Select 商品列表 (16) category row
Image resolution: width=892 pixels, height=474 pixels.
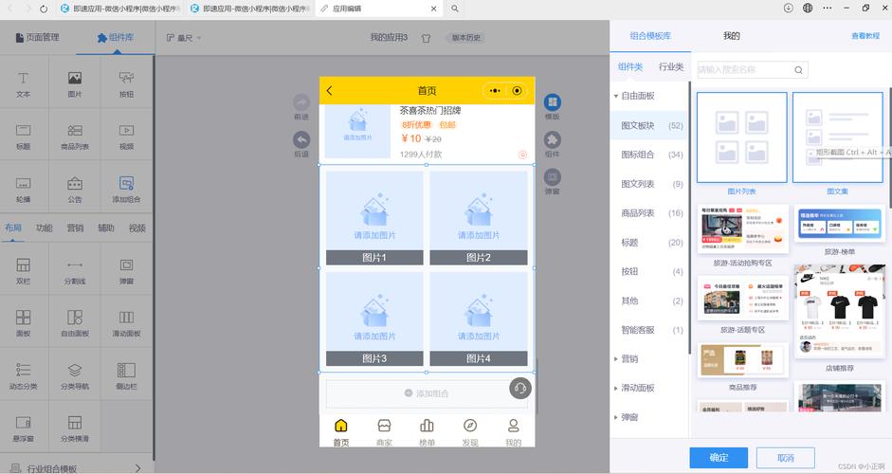pyautogui.click(x=649, y=213)
